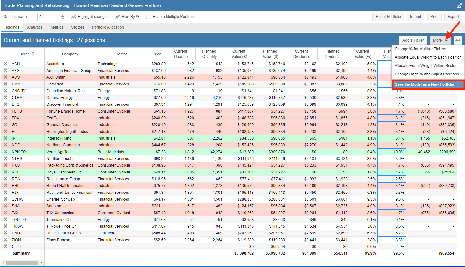Open the Sectors tab
The image size is (465, 267).
click(x=77, y=27)
